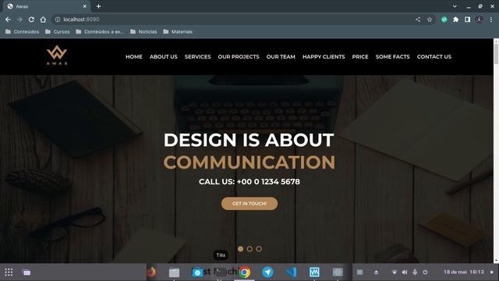Image resolution: width=499 pixels, height=281 pixels.
Task: Open the Conteúdos a ex... bookmark folder
Action: (x=100, y=31)
